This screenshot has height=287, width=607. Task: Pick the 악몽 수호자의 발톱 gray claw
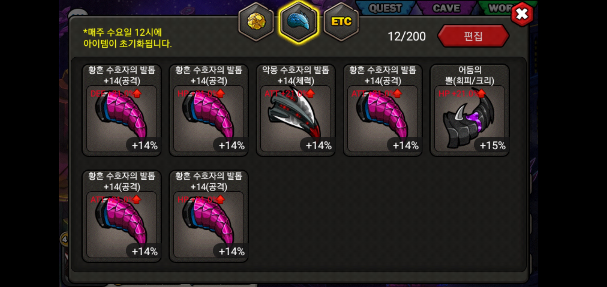pyautogui.click(x=296, y=110)
